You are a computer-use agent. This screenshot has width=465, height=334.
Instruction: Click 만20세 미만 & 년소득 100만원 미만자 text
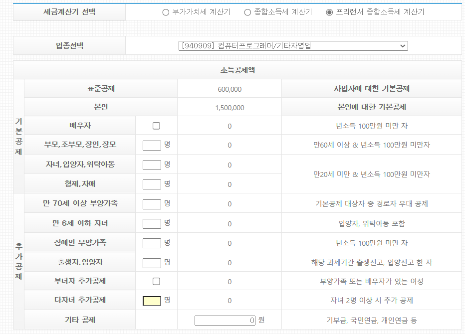point(372,174)
